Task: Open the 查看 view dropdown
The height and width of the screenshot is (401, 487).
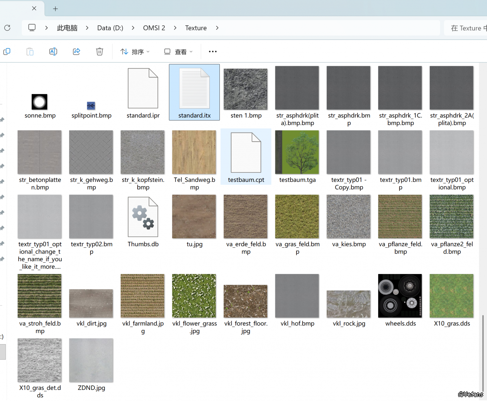Action: pyautogui.click(x=178, y=52)
